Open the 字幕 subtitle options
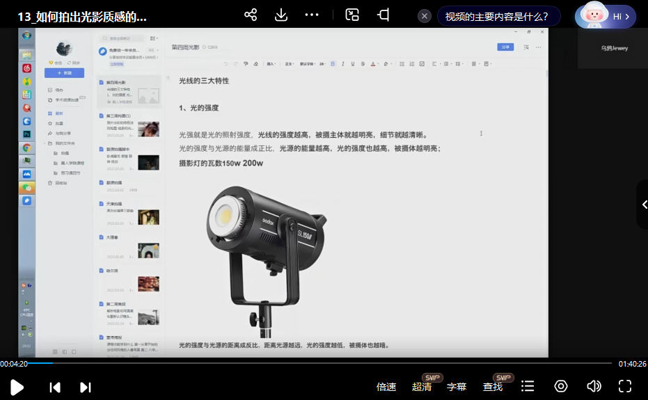 pyautogui.click(x=457, y=387)
